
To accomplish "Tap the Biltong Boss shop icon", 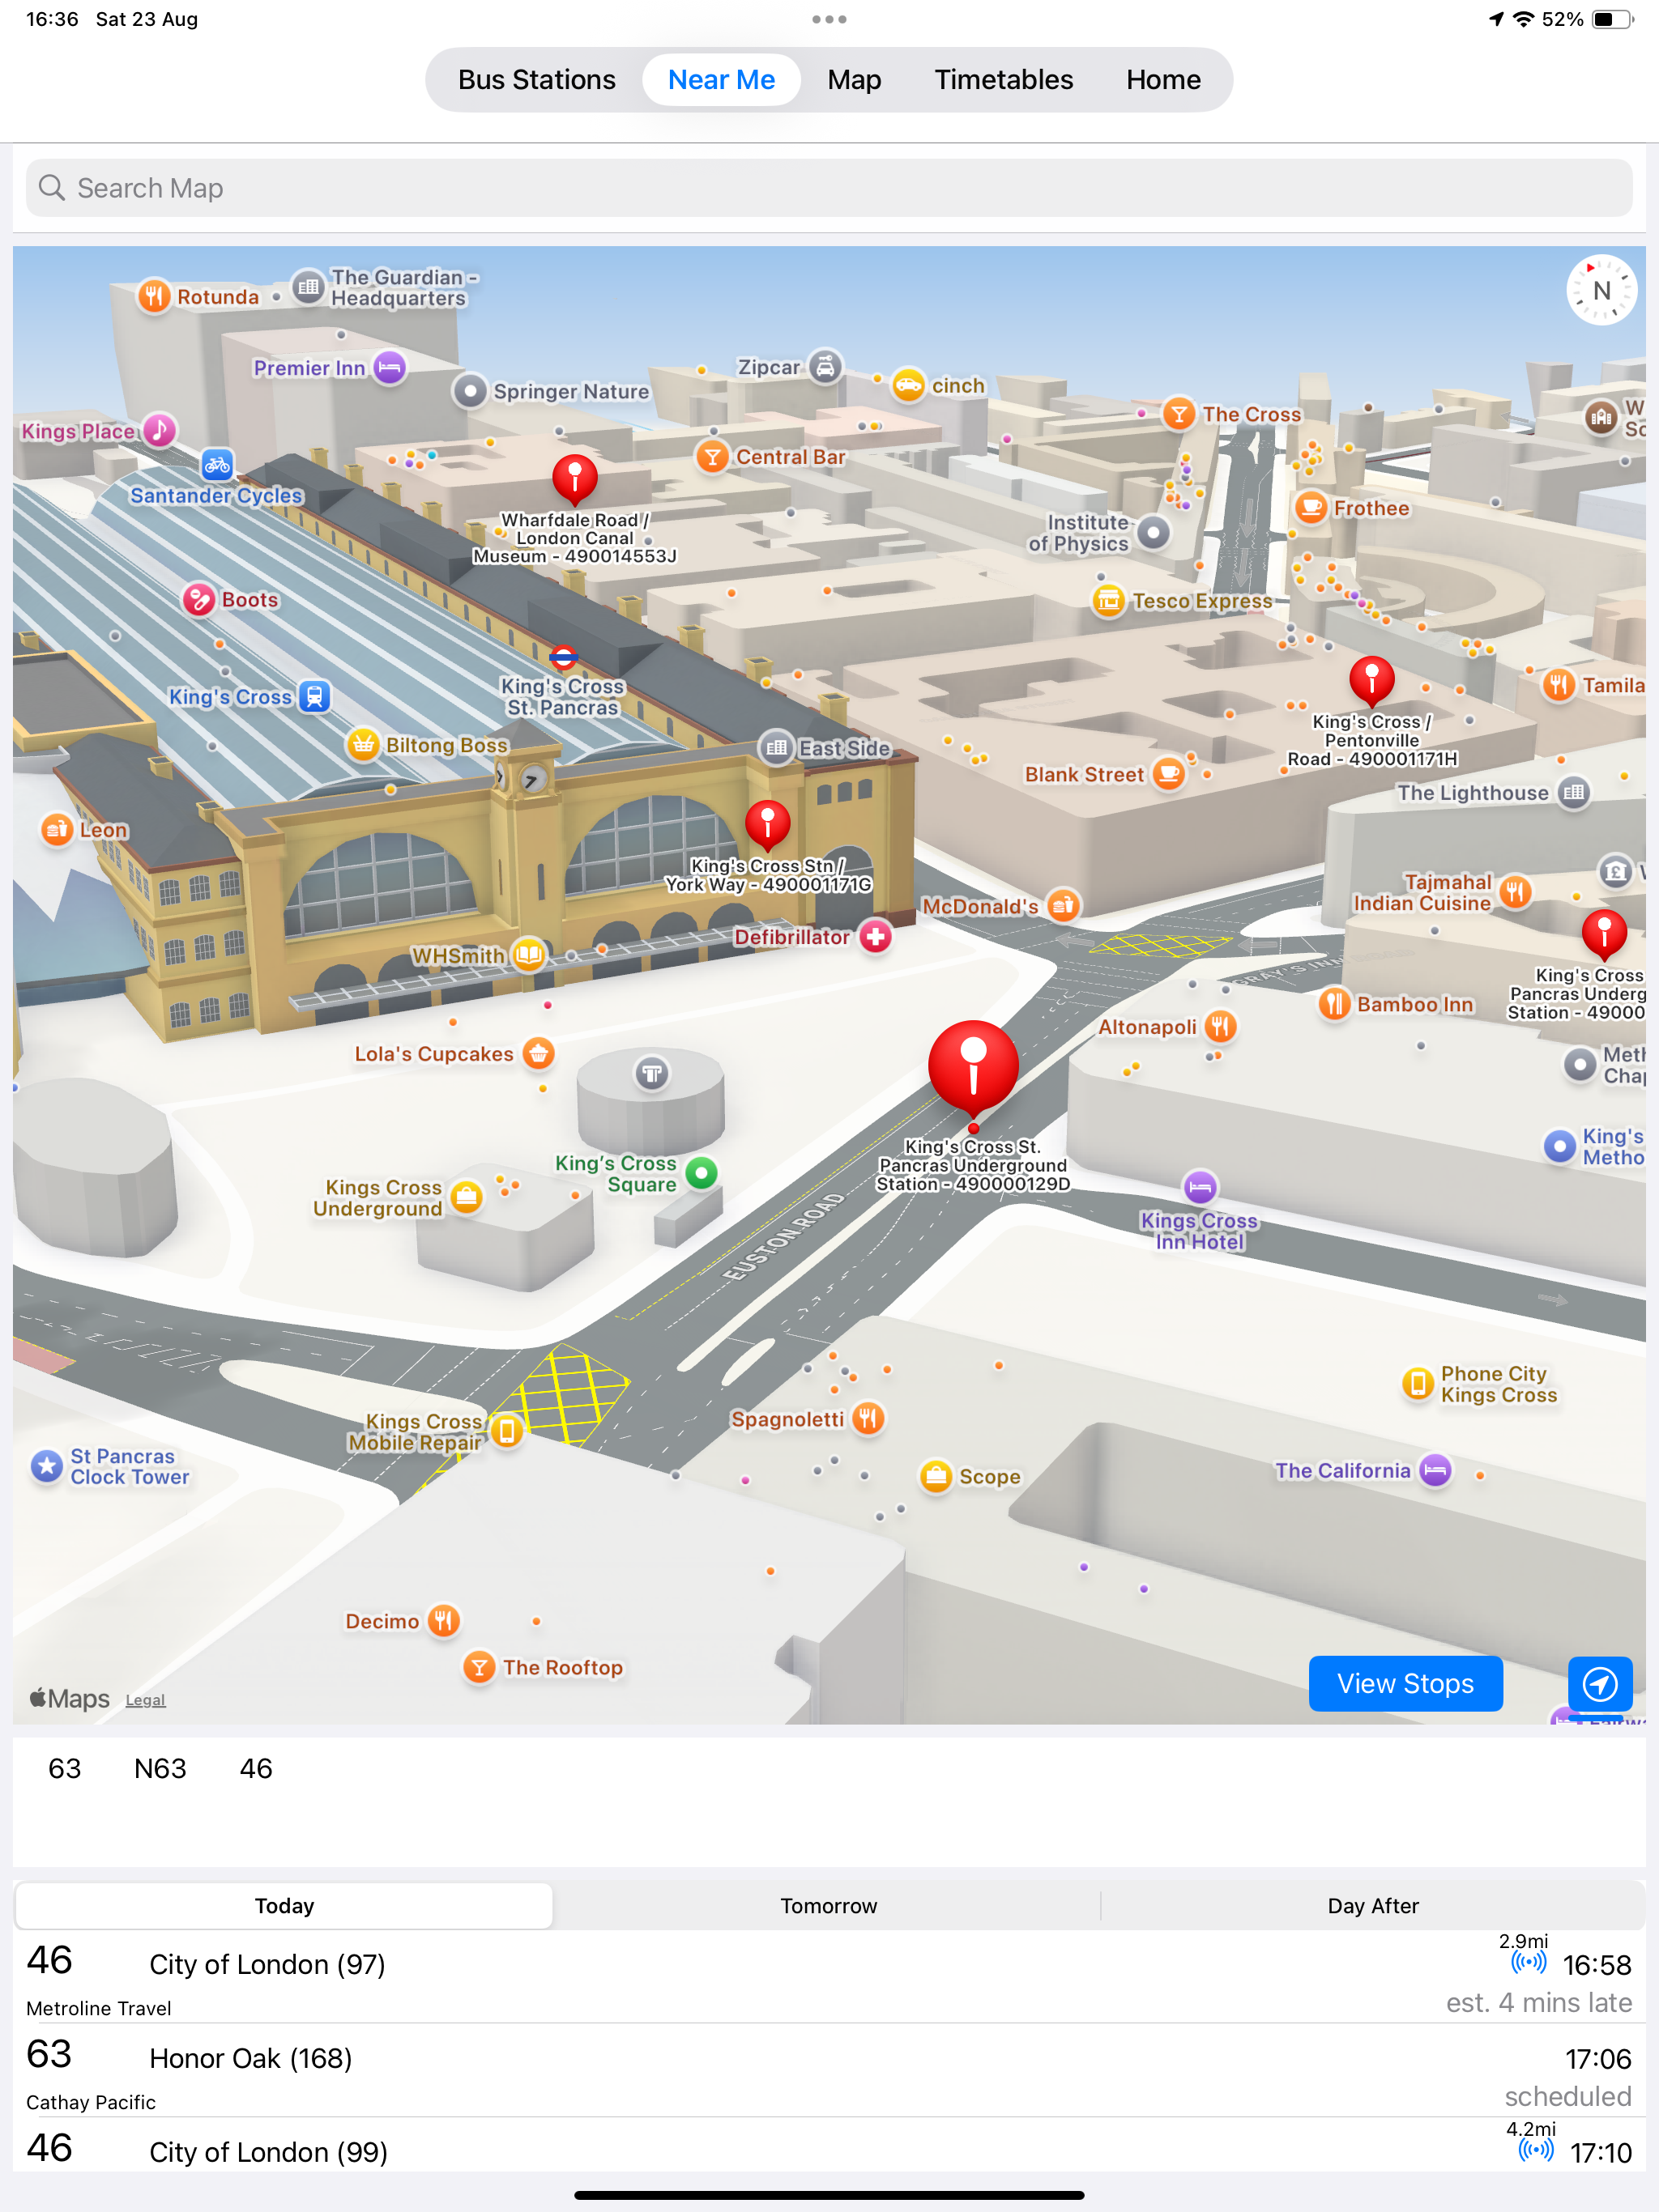I will pos(363,745).
